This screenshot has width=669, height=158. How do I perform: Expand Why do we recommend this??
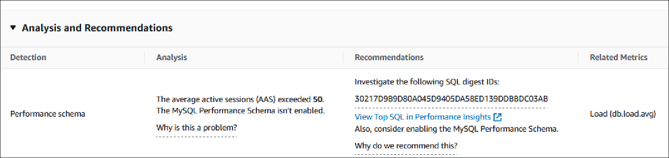[x=406, y=146]
